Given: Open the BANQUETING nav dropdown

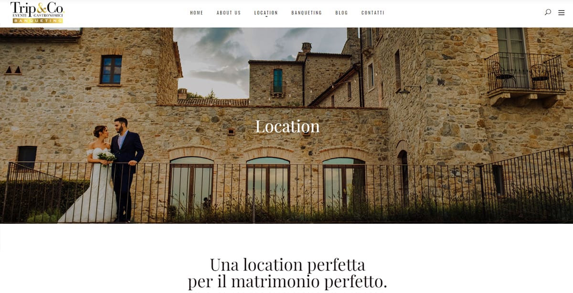Looking at the screenshot, I should (307, 13).
